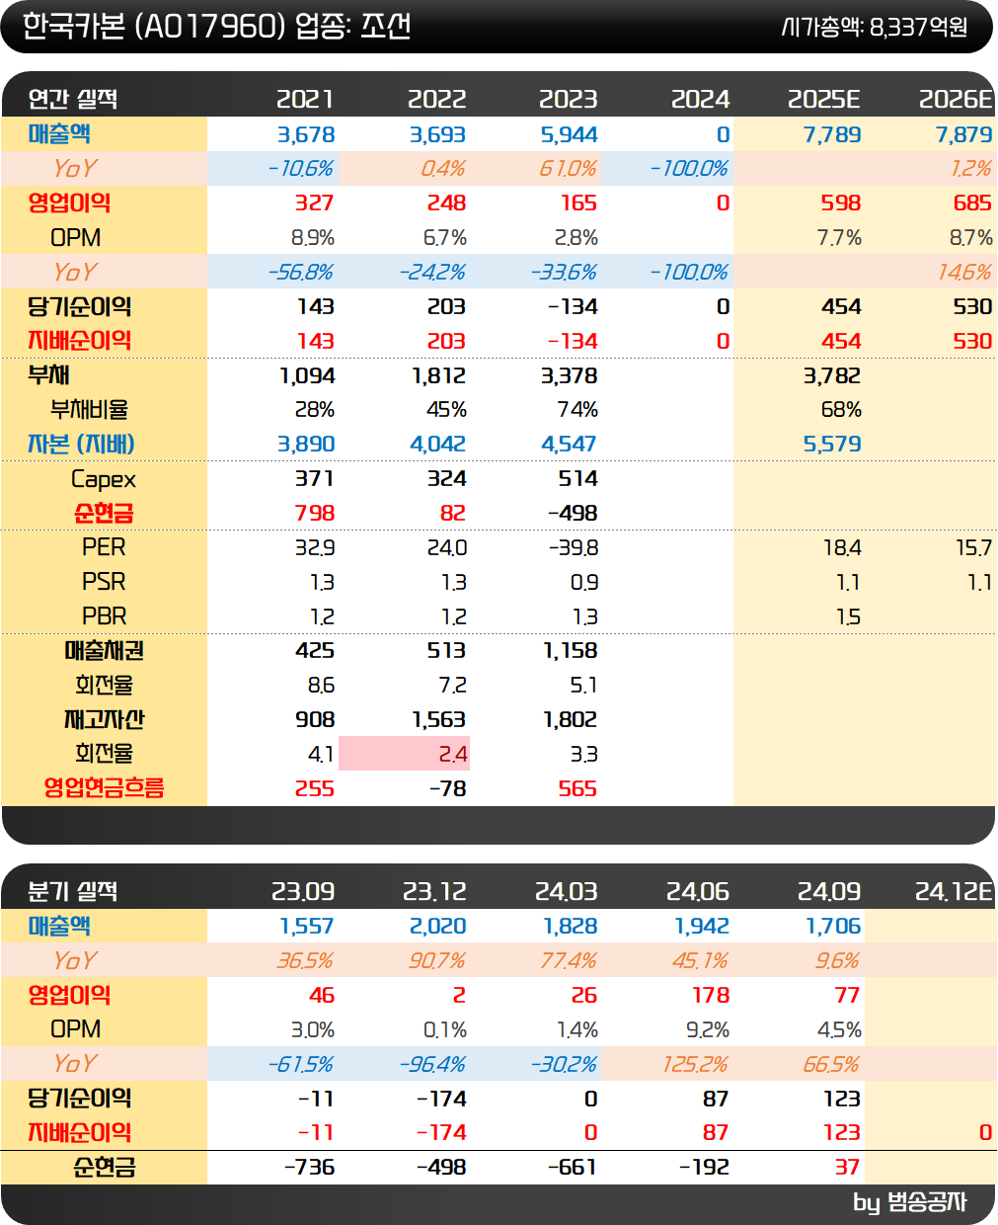Viewport: 998px width, 1225px height.
Task: Click the 부채 value 3,378
Action: [x=569, y=375]
